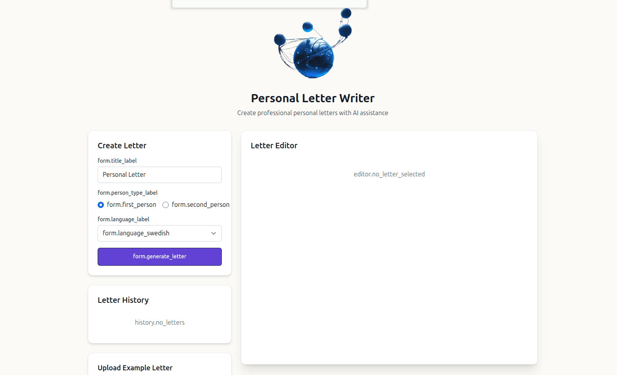Click the history.no_letters placeholder text
The image size is (617, 375).
coord(159,322)
